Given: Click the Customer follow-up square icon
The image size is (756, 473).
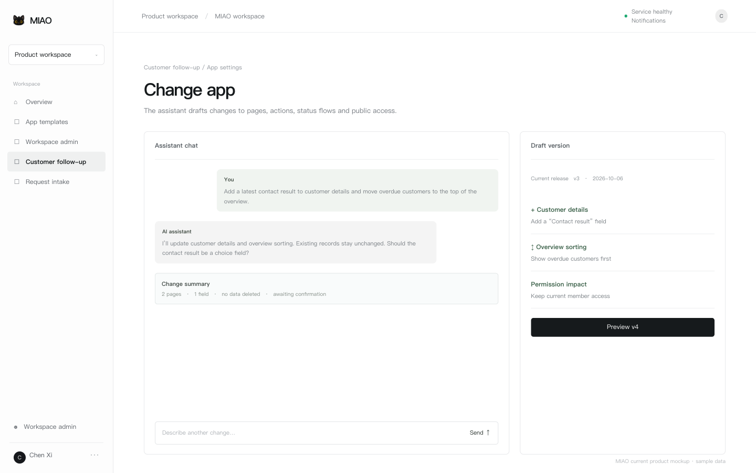Looking at the screenshot, I should (16, 162).
